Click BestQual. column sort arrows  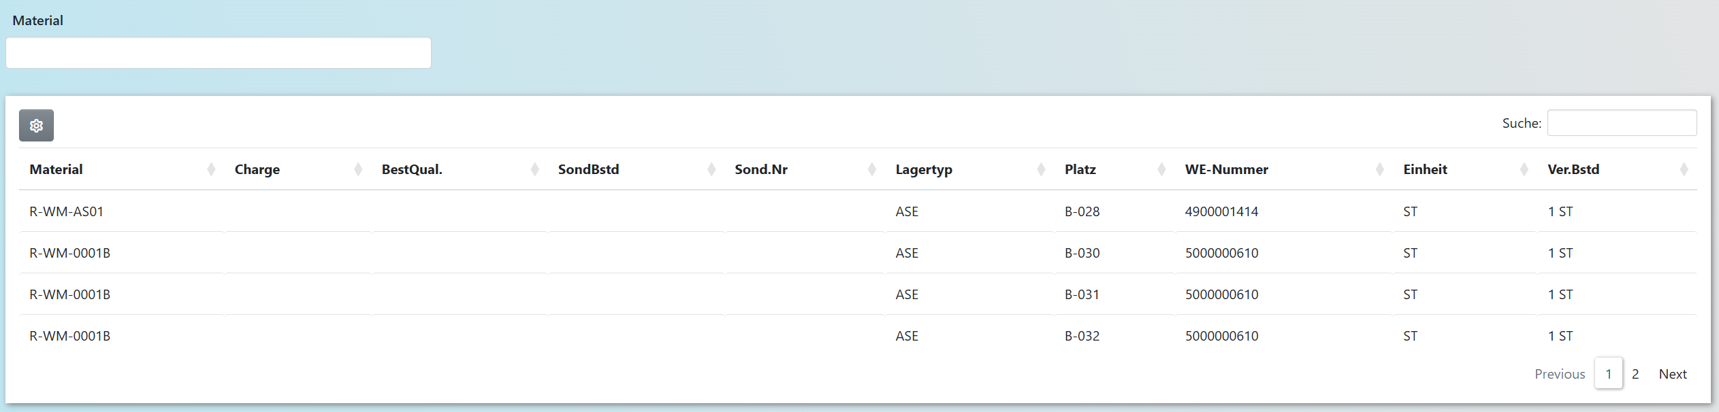click(534, 169)
